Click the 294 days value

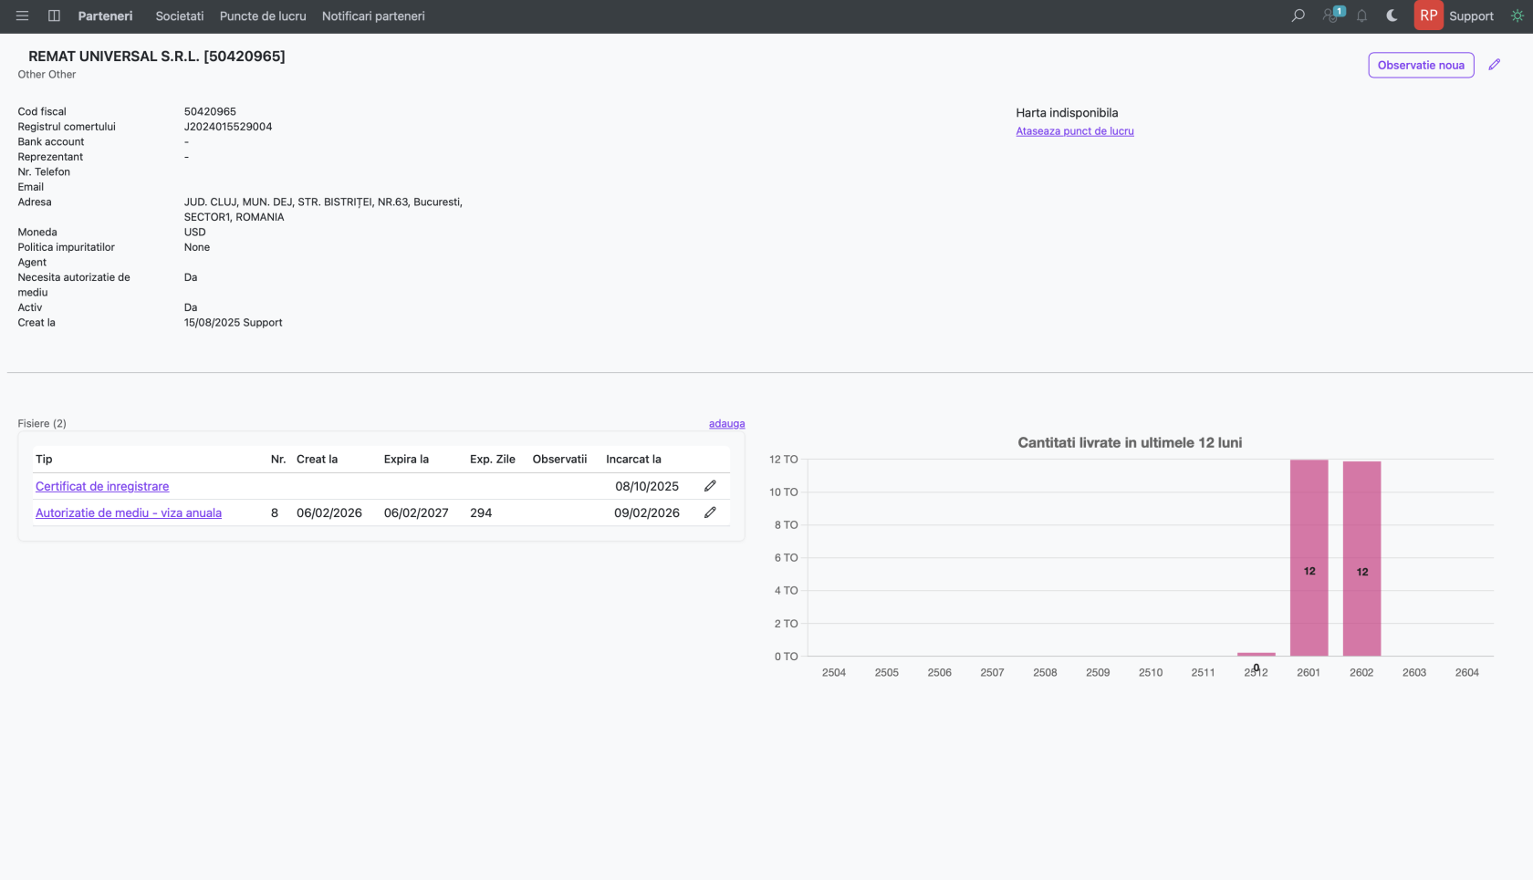(x=481, y=512)
